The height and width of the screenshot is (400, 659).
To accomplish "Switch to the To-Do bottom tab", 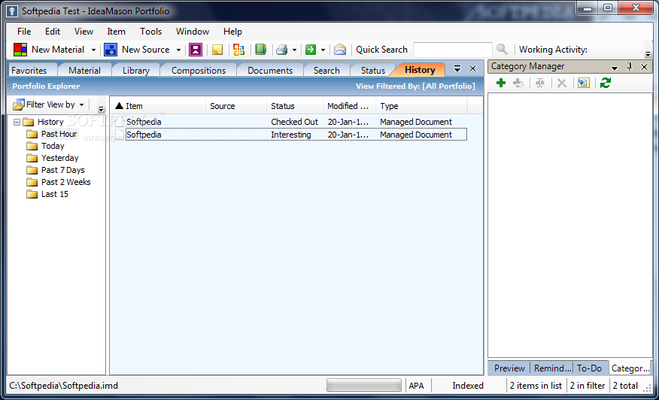I will (x=589, y=368).
